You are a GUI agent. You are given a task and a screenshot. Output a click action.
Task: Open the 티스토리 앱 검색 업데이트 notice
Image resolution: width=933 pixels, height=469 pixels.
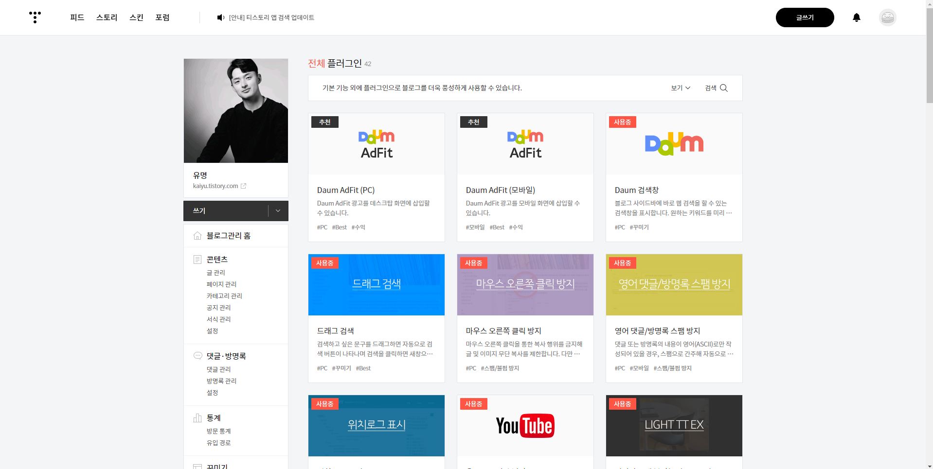(x=271, y=17)
